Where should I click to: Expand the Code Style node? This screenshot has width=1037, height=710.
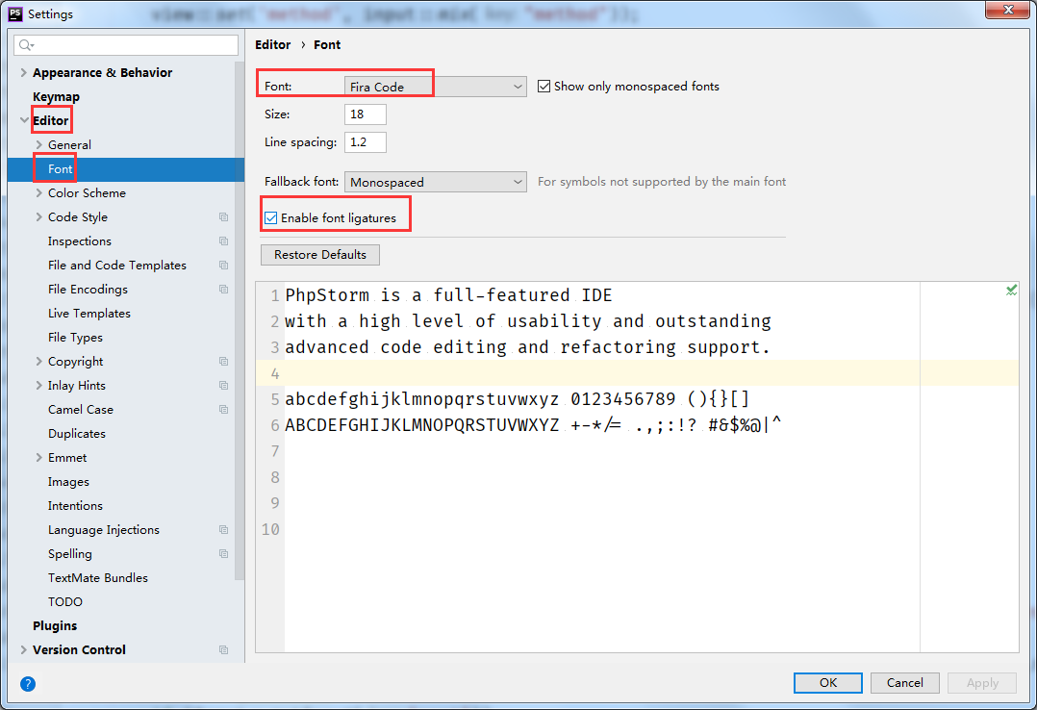pyautogui.click(x=39, y=217)
